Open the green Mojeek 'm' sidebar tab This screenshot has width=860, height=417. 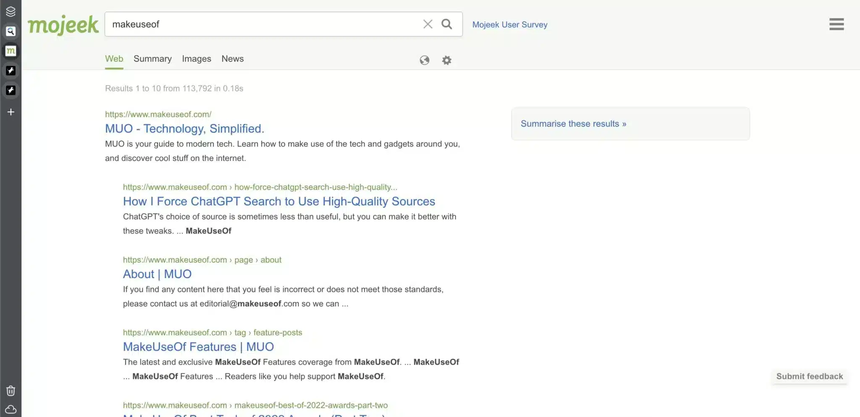click(11, 51)
